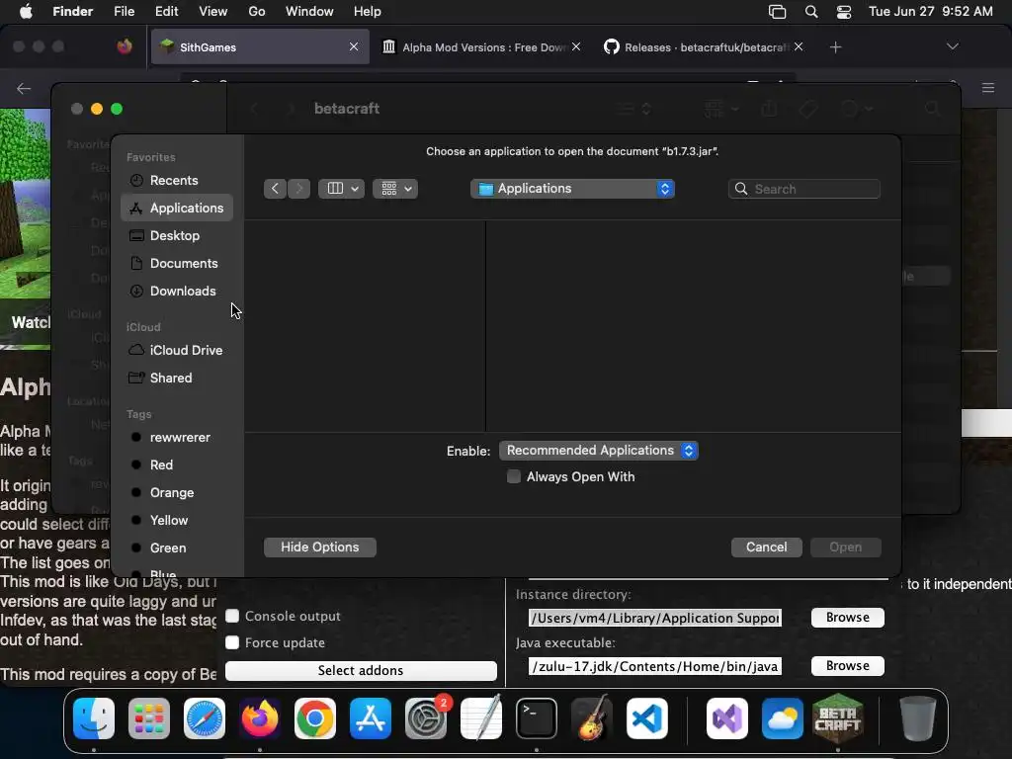Go back in the file dialog

click(275, 189)
